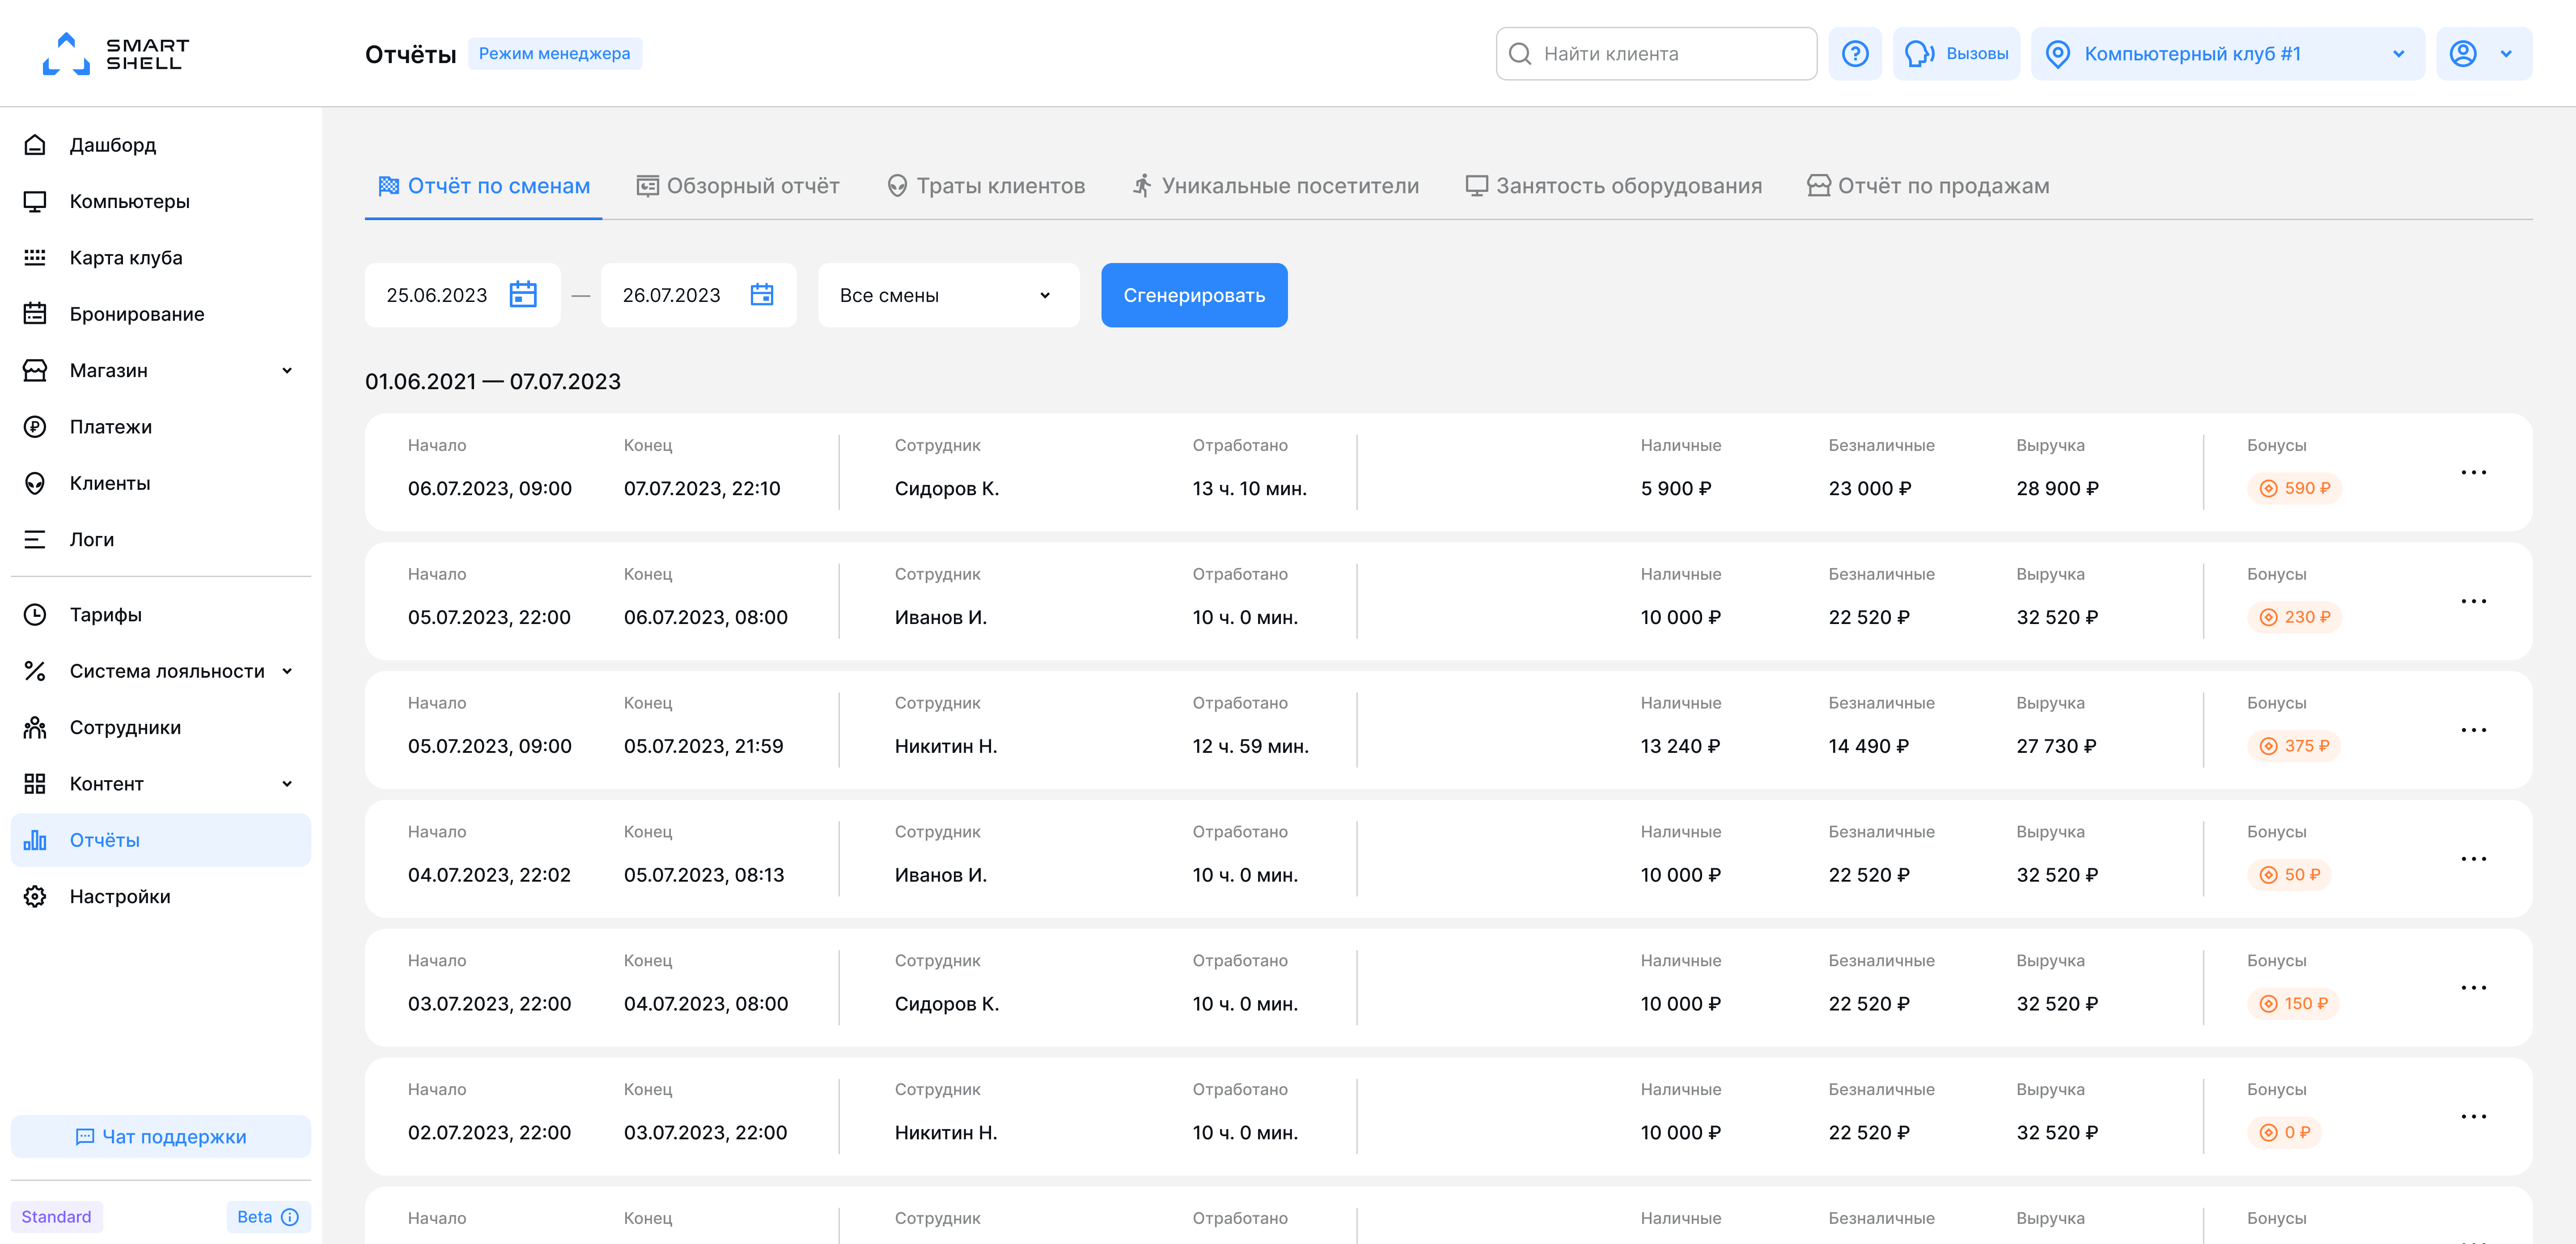Open the help question mark icon
2576x1244 pixels.
pyautogui.click(x=1855, y=54)
